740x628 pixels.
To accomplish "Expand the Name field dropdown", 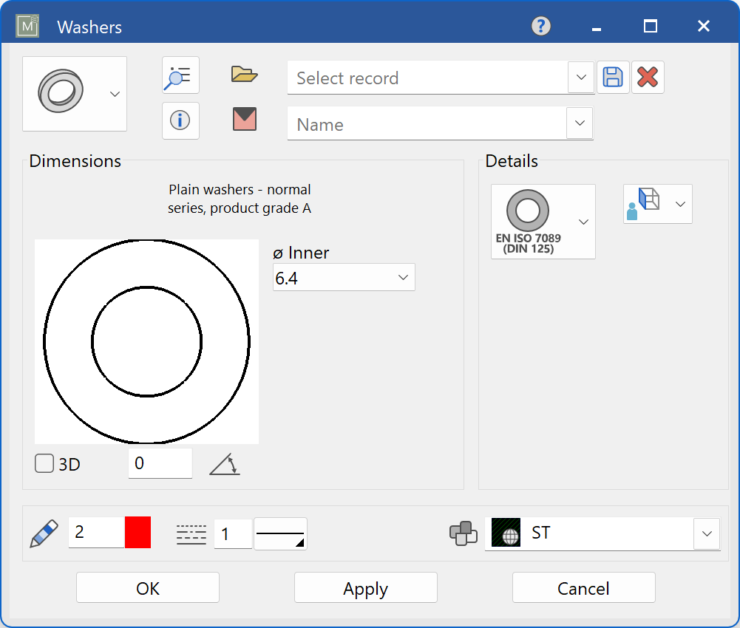I will (x=580, y=123).
